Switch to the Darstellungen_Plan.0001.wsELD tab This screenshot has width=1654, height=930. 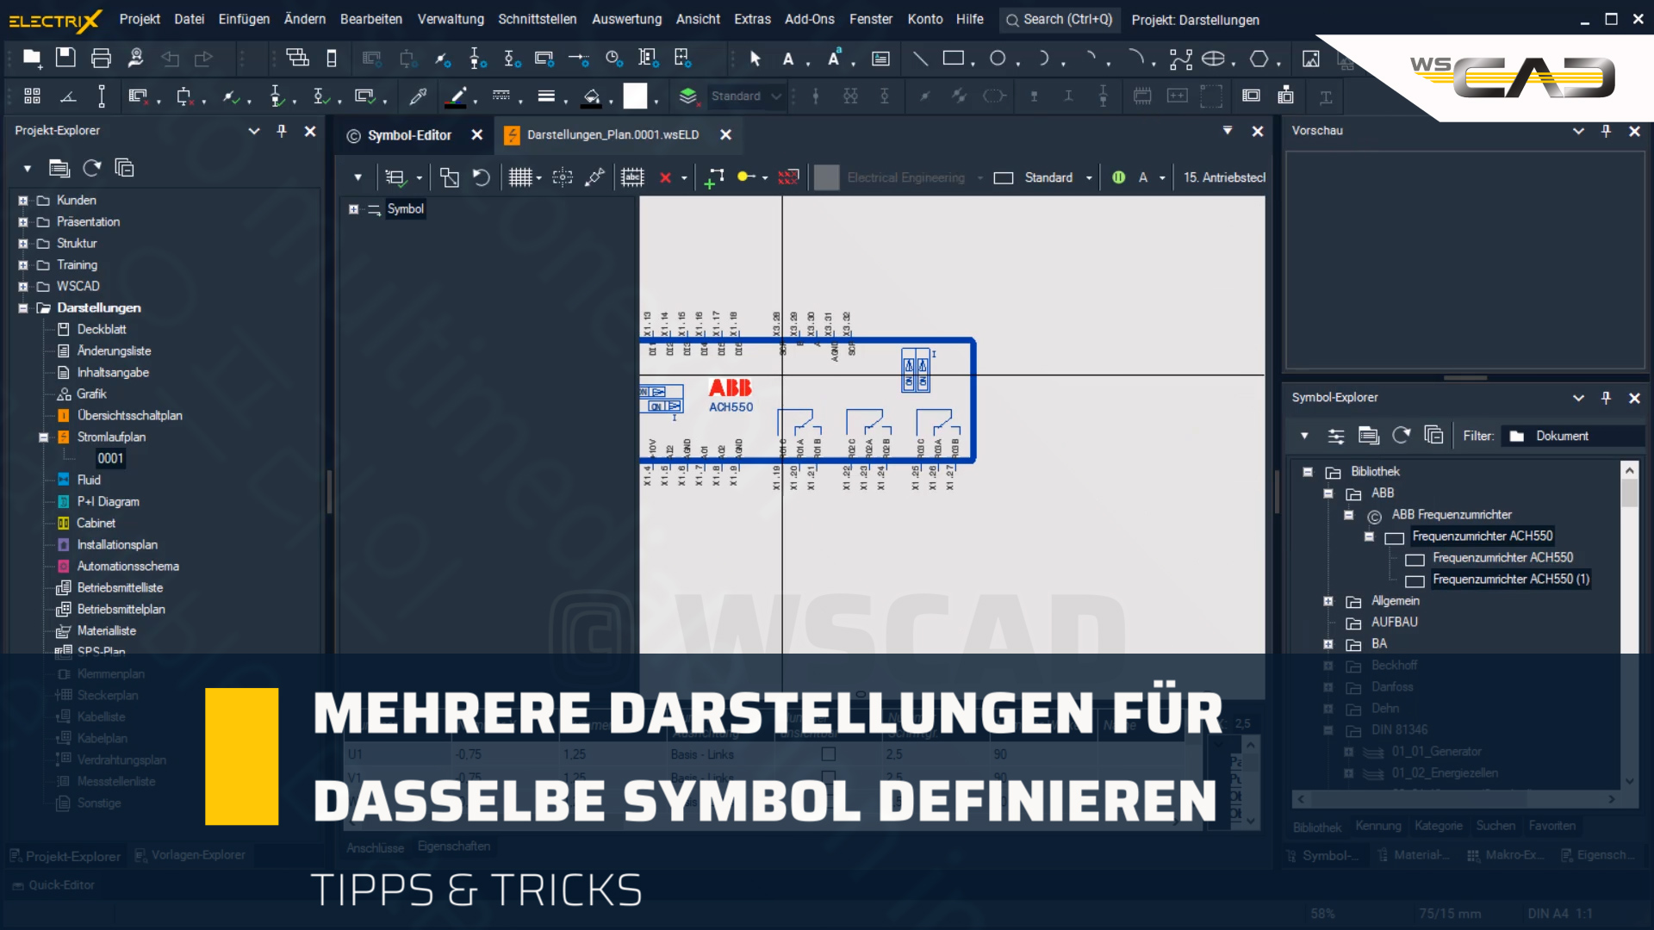[603, 135]
